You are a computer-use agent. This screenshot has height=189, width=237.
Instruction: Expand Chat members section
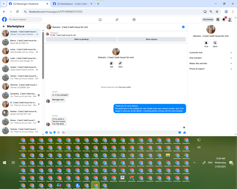click(x=210, y=58)
